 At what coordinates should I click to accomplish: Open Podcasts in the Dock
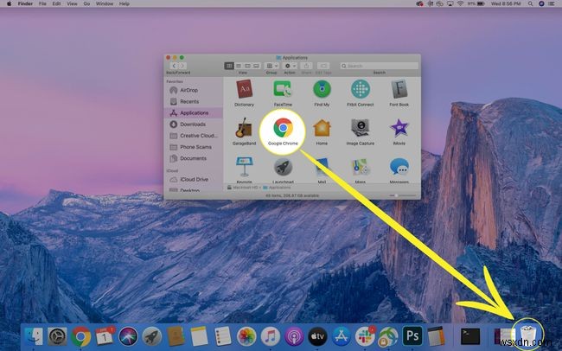point(294,336)
